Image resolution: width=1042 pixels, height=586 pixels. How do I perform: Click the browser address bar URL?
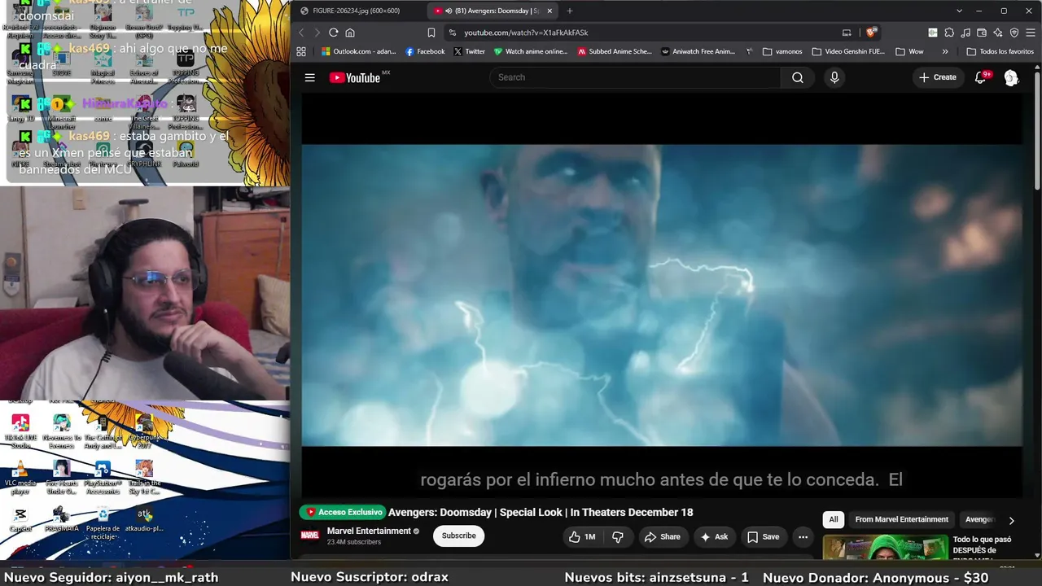pos(526,33)
